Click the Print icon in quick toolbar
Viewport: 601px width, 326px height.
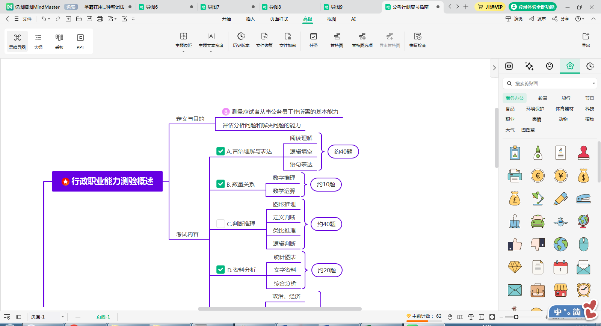100,19
